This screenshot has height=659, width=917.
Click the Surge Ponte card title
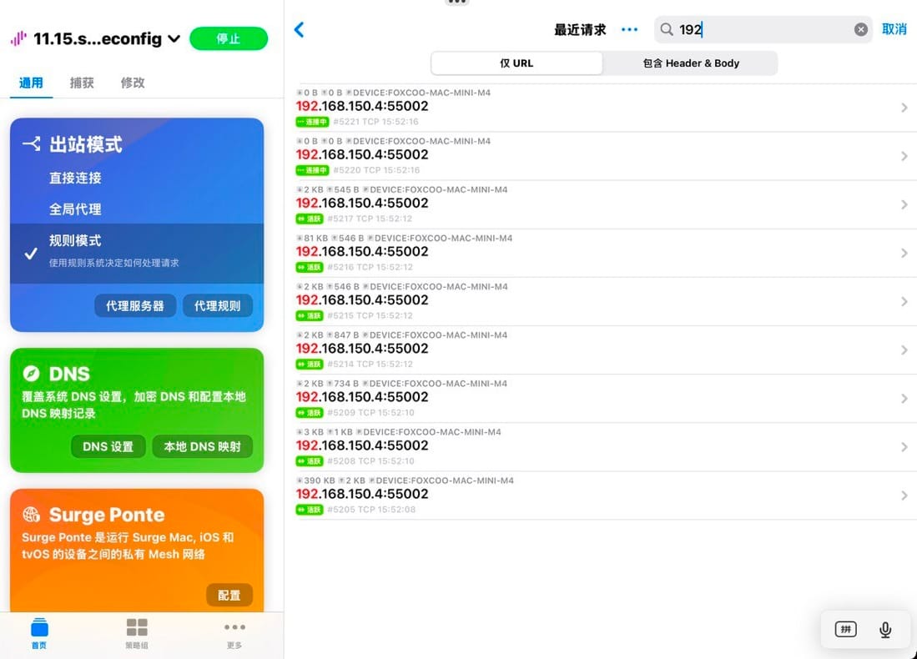pos(107,515)
